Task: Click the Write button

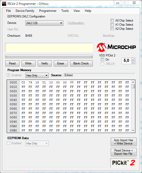Action: tap(28, 63)
